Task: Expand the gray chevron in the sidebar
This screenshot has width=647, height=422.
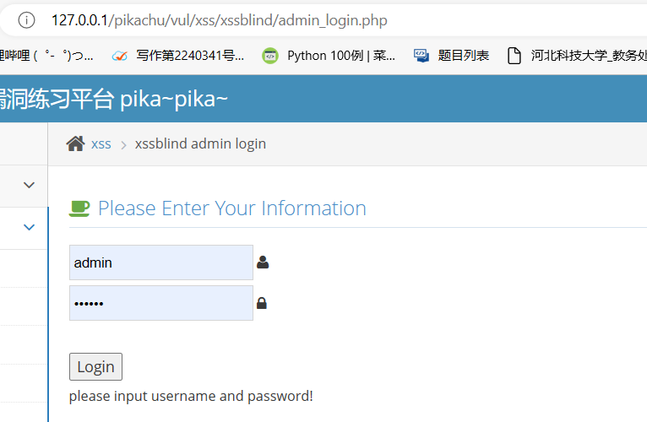Action: [30, 185]
